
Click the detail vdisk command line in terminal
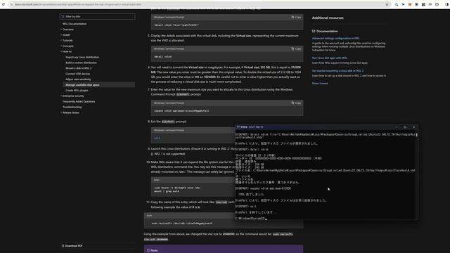tap(252, 150)
